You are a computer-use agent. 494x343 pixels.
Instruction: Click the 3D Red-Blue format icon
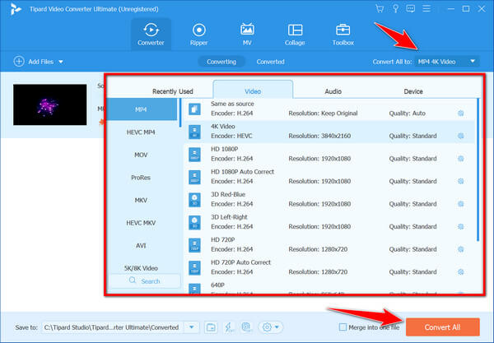(194, 200)
